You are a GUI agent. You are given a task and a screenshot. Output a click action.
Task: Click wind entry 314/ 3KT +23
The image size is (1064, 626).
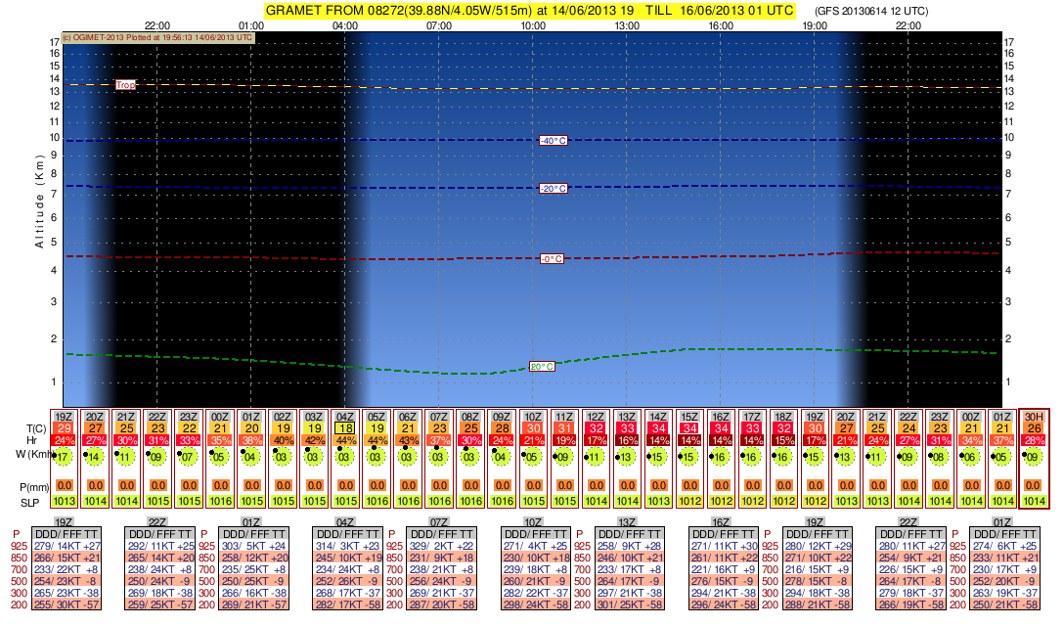click(x=348, y=546)
